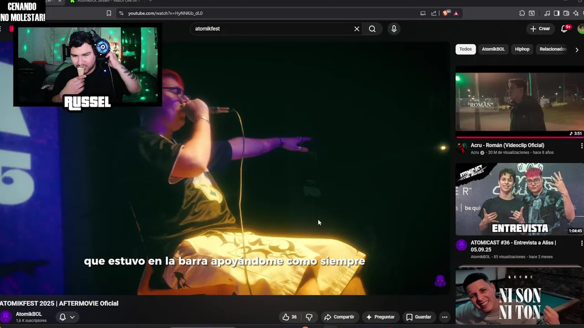Open a new browser tab
584x328 pixels.
(x=151, y=1)
